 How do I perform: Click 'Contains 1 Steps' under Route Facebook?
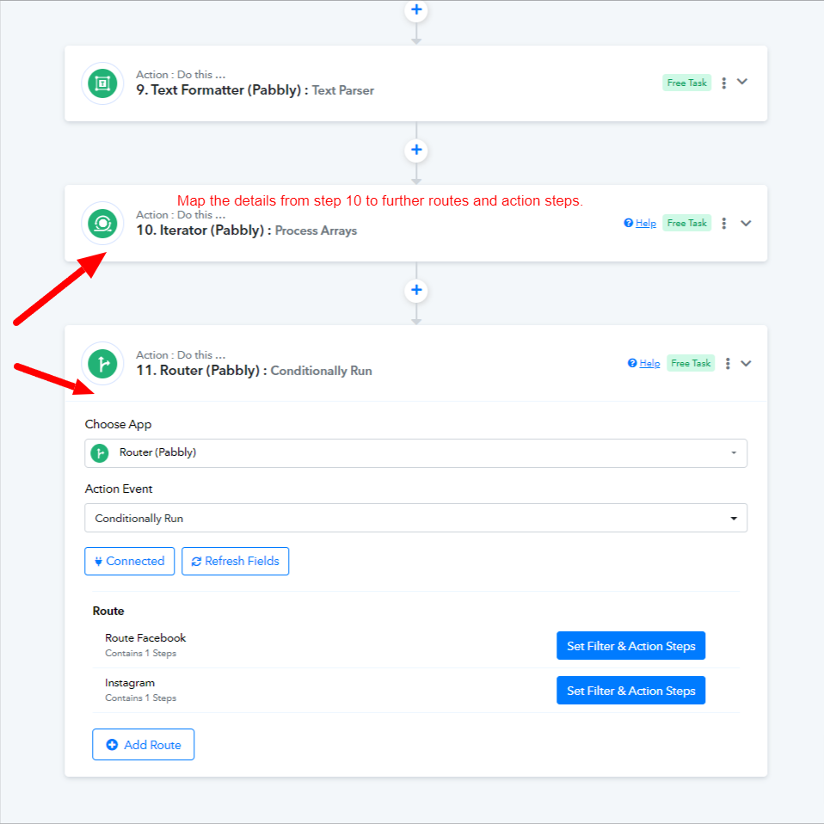[x=140, y=653]
